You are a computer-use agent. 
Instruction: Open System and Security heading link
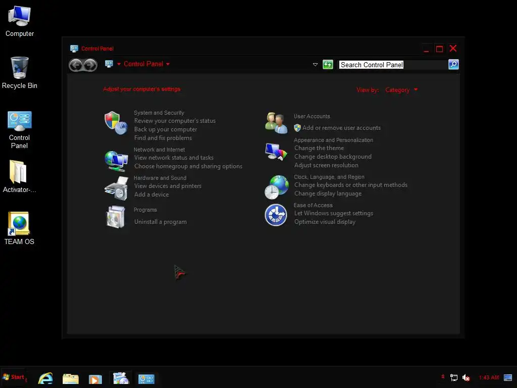(x=159, y=113)
